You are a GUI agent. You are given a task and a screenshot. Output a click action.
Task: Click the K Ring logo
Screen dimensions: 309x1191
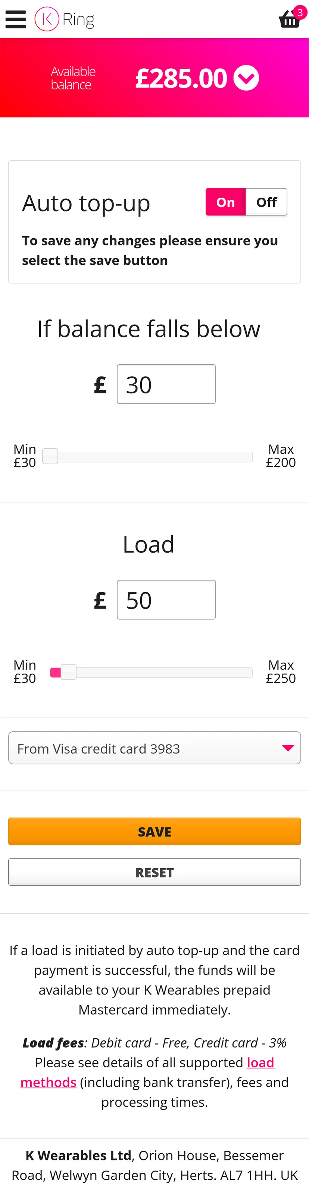[64, 19]
